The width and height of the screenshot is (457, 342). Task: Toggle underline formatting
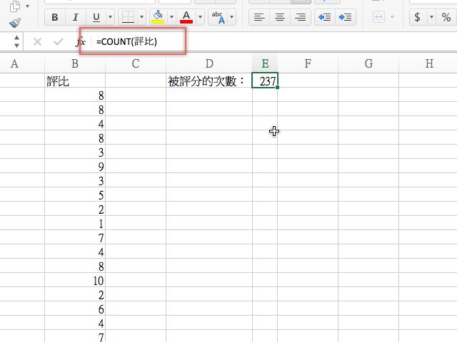[96, 17]
